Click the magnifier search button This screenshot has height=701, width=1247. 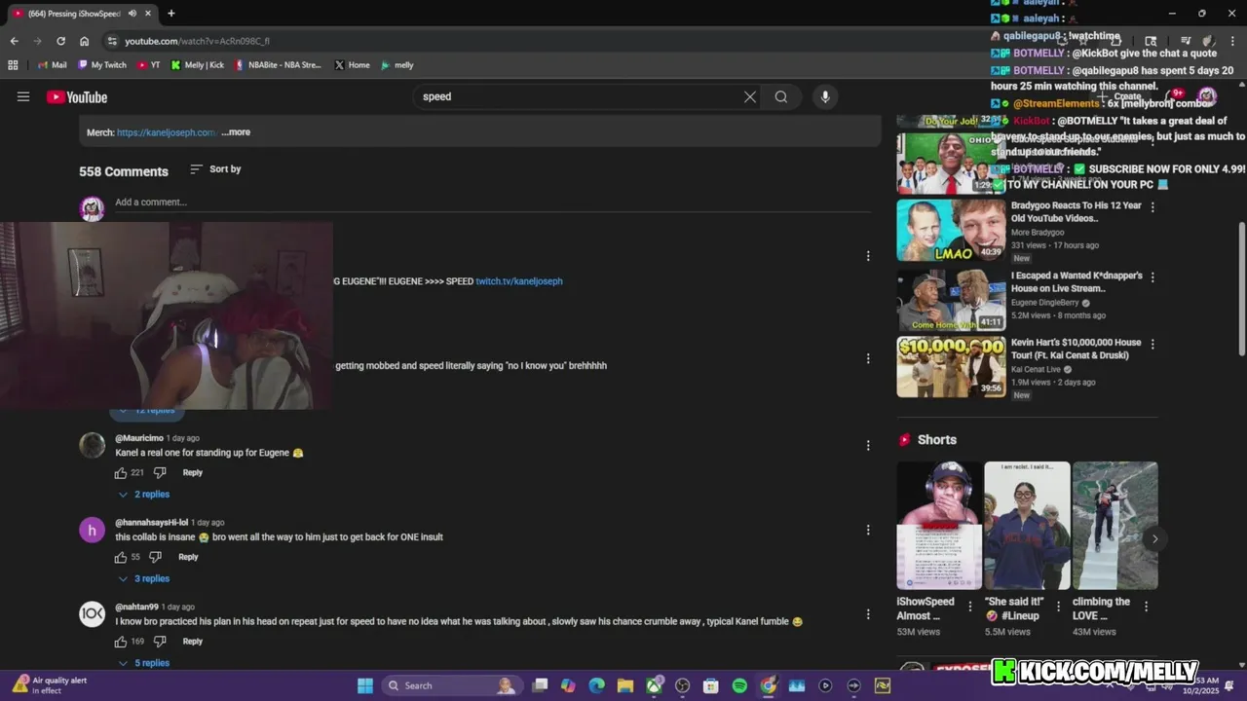(781, 96)
